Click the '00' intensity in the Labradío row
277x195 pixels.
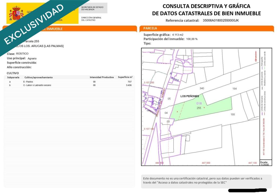[94, 85]
